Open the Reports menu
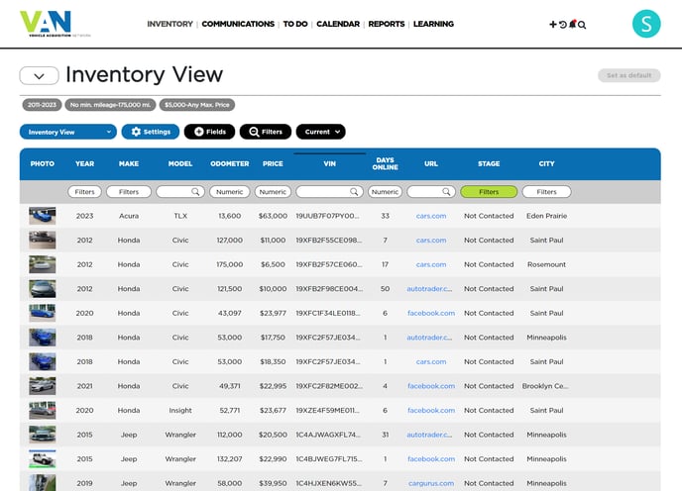Viewport: 682px width, 491px height. [387, 24]
